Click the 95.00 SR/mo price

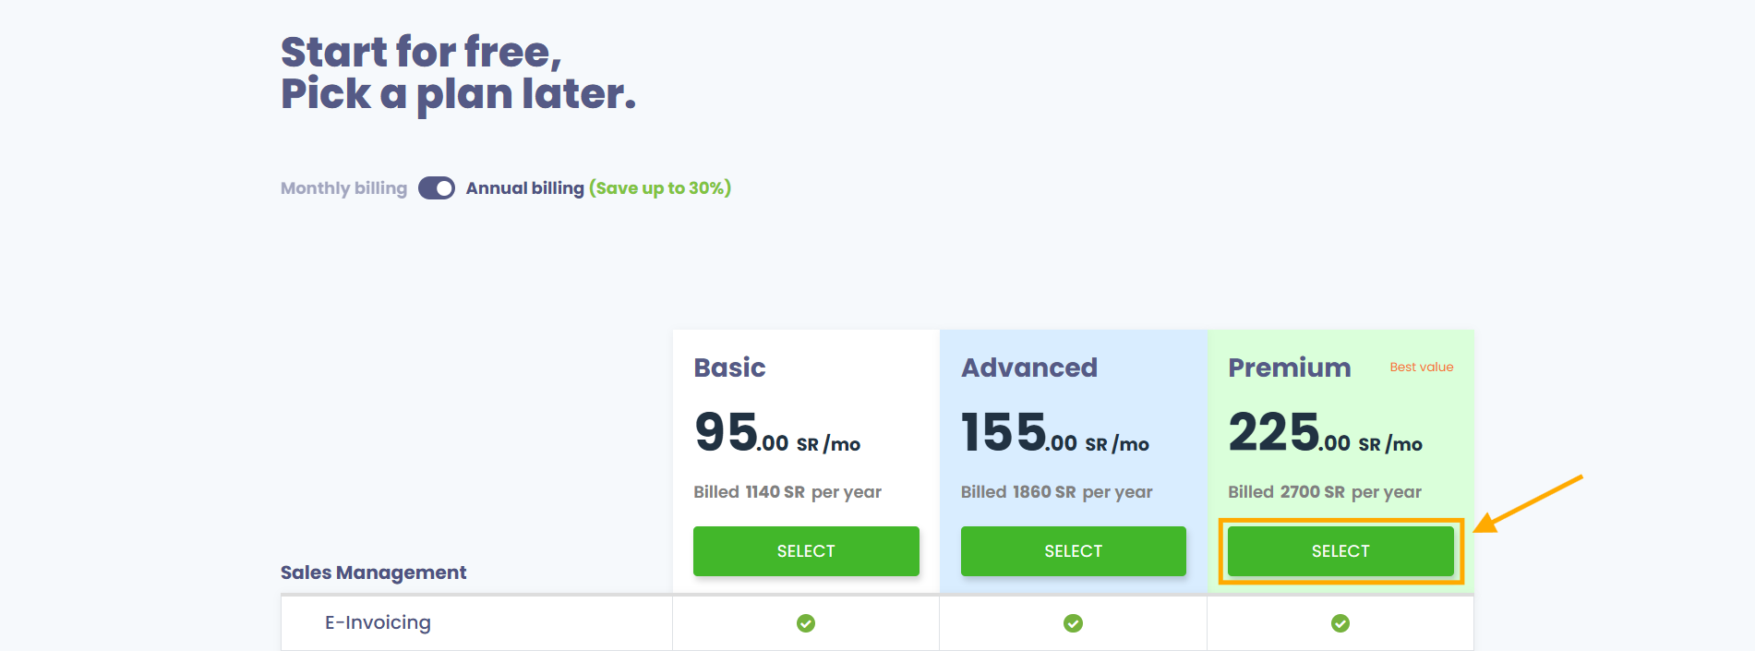[x=777, y=433]
